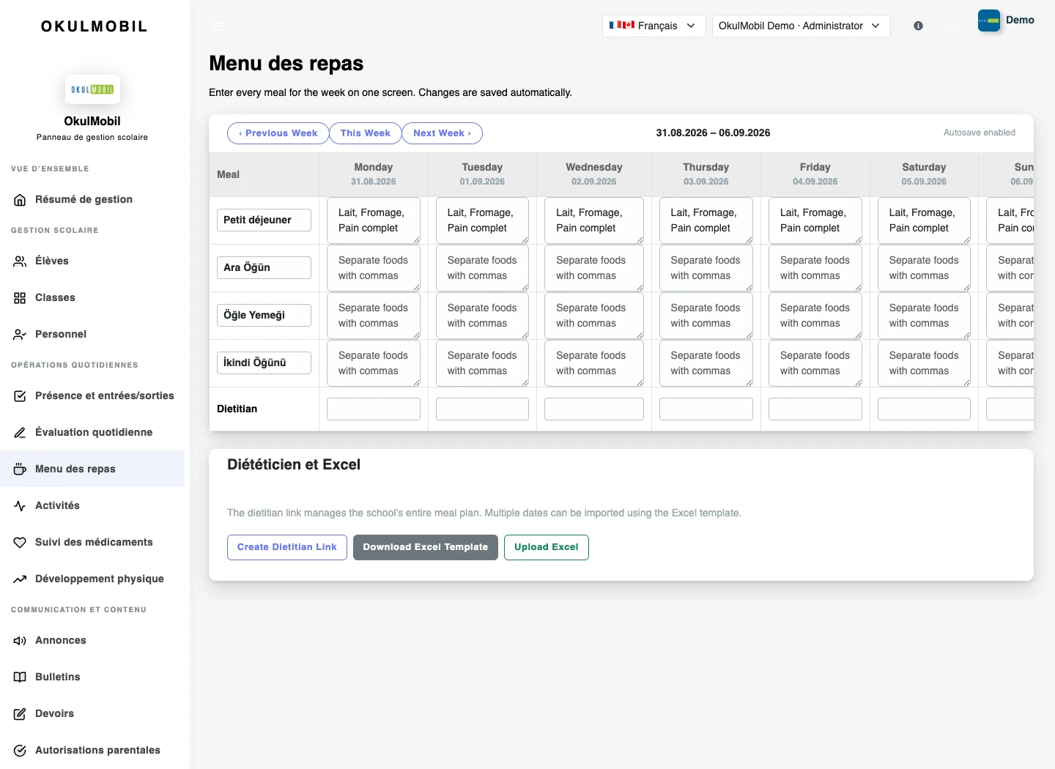Click the Personnel user-check icon
Image resolution: width=1055 pixels, height=769 pixels.
[x=20, y=335]
